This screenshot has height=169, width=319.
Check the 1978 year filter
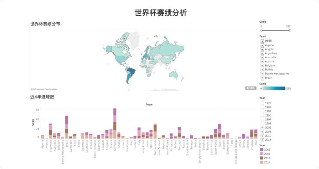point(263,103)
